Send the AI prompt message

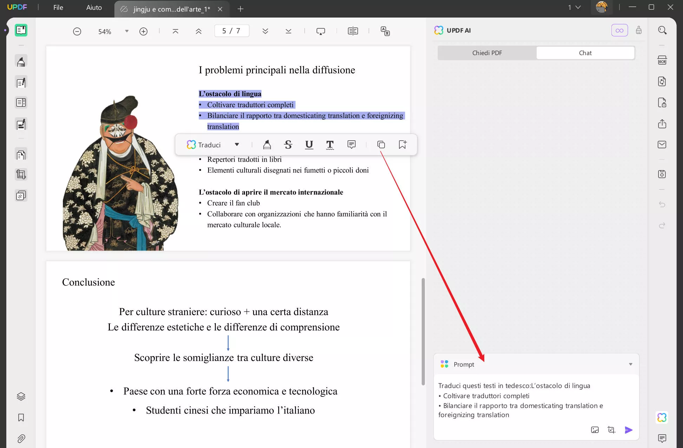tap(629, 430)
